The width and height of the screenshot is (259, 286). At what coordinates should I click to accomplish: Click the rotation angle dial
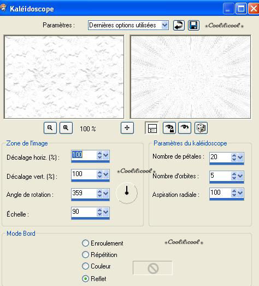point(127,193)
